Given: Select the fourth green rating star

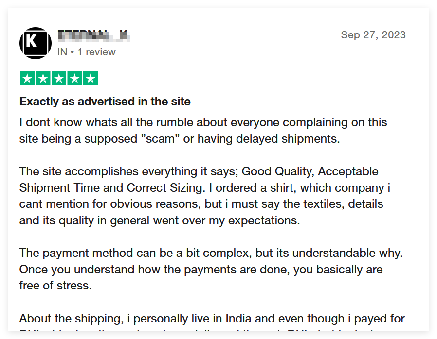Looking at the screenshot, I should 74,78.
